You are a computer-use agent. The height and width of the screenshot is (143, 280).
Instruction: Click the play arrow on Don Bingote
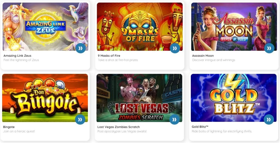click(x=80, y=120)
